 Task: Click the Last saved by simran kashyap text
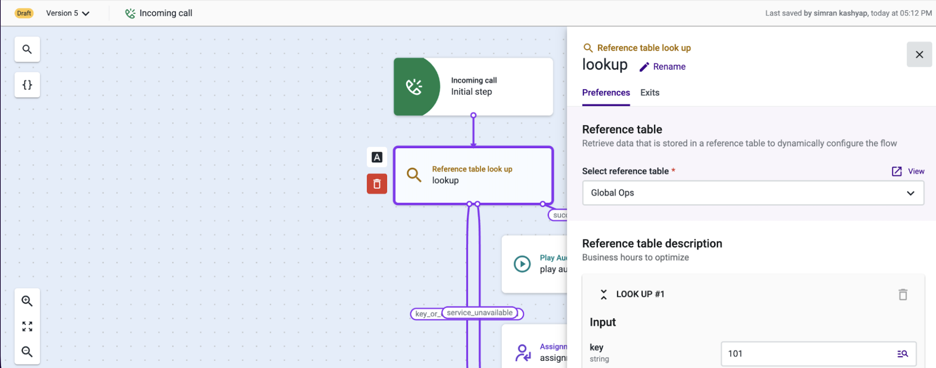pos(848,13)
